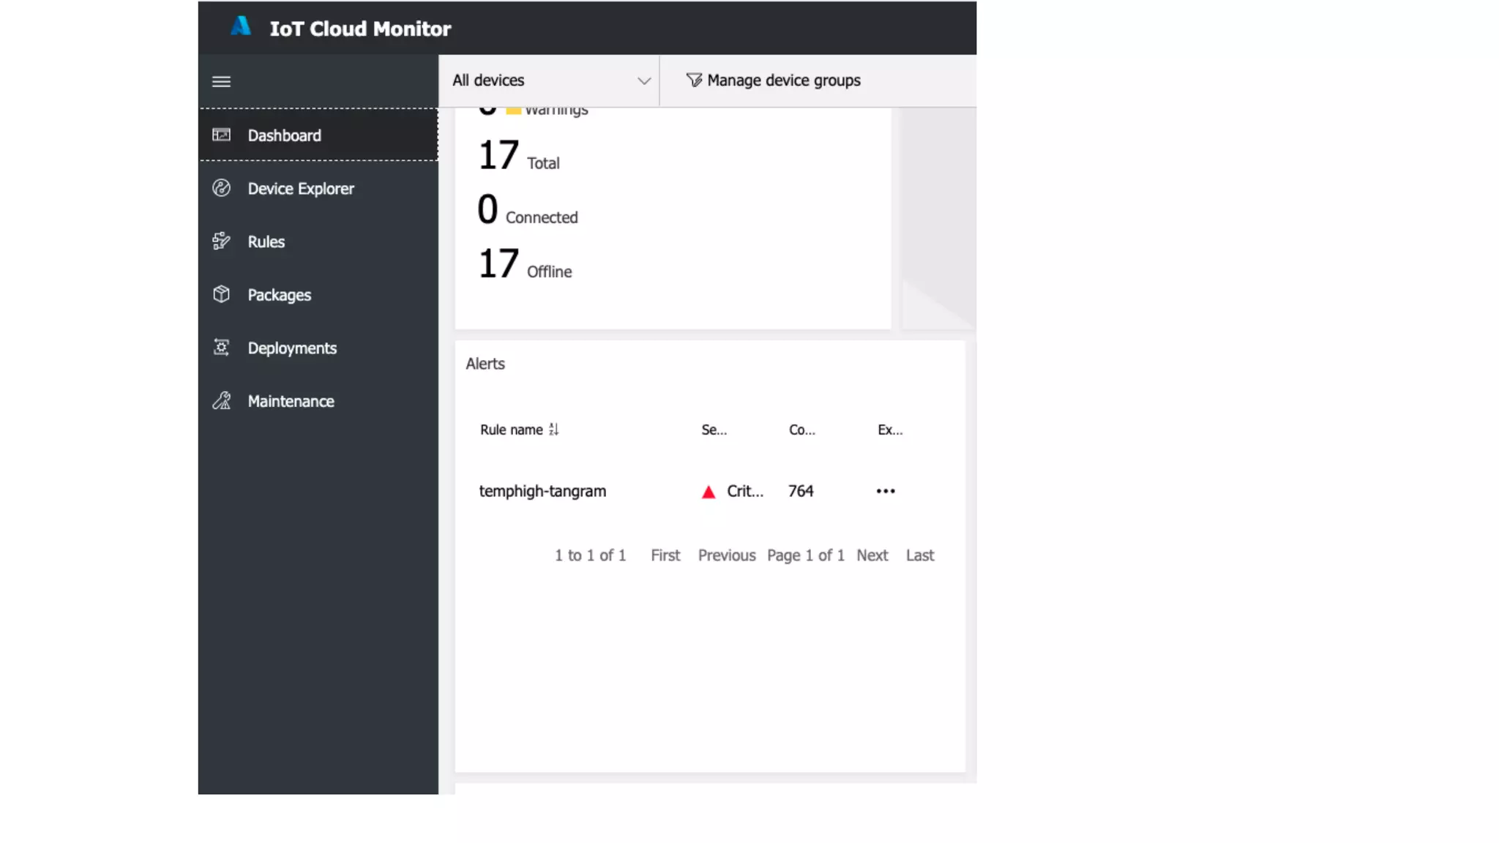Expand the All devices dropdown
Viewport: 1499px width, 843px height.
549,80
